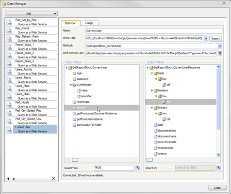The width and height of the screenshot is (231, 194).
Task: Move connection down with the down arrow icon
Action: tap(14, 179)
